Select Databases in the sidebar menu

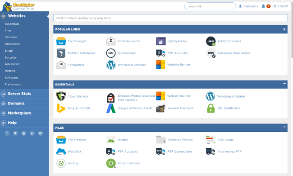(12, 44)
